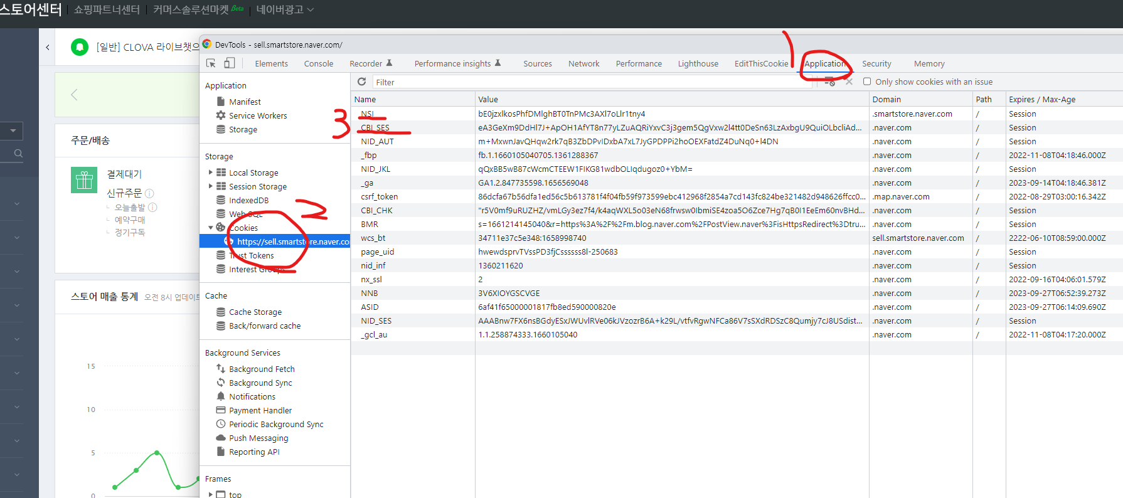
Task: Toggle the device toolbar icon
Action: pyautogui.click(x=230, y=63)
